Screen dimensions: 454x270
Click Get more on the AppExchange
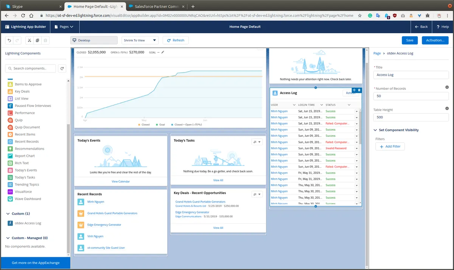pyautogui.click(x=36, y=263)
